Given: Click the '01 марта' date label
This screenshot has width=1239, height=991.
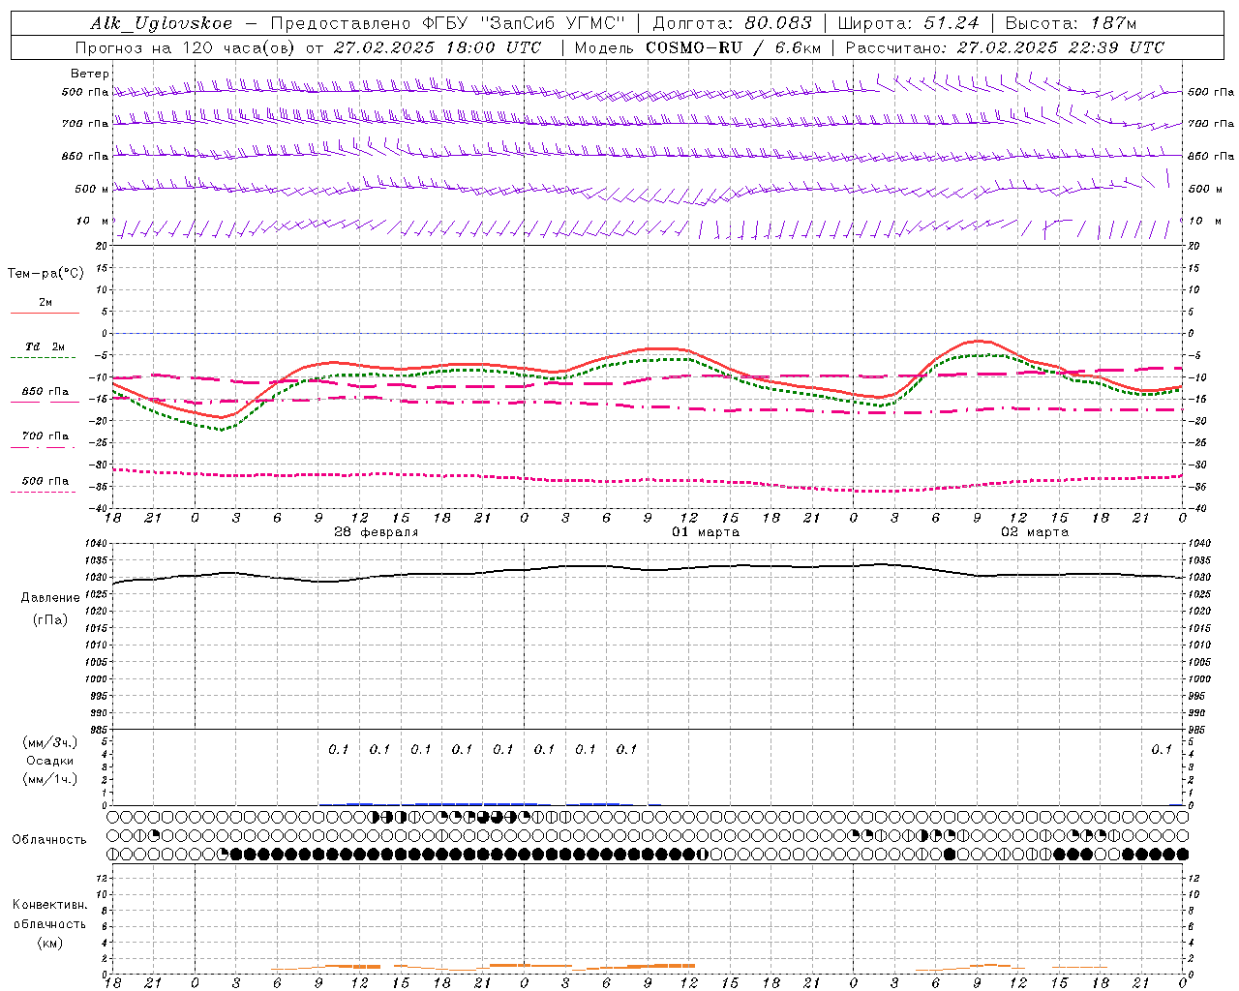Looking at the screenshot, I should 706,532.
